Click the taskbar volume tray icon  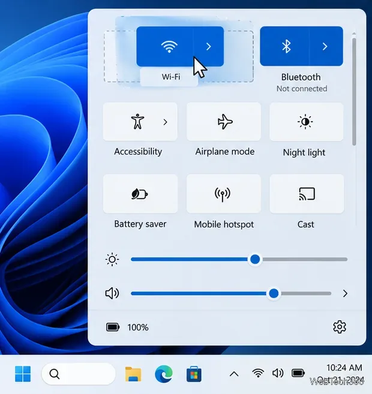278,373
